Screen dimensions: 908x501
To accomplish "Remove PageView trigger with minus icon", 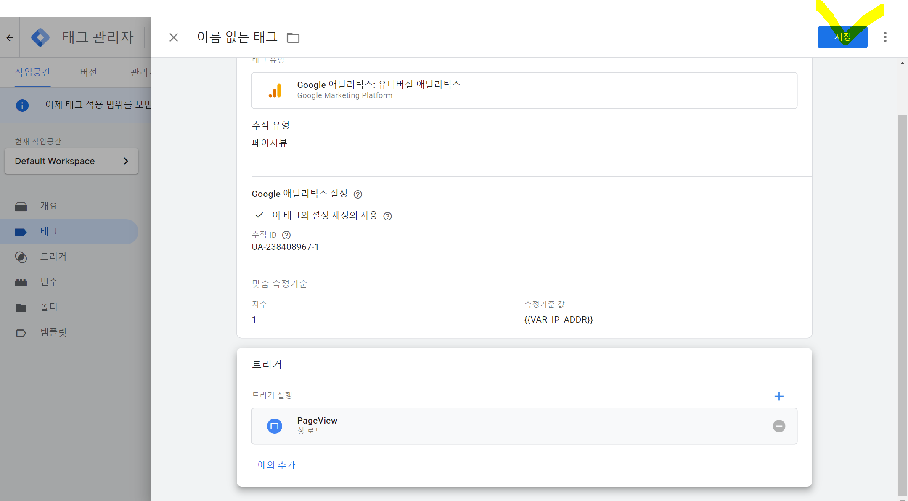I will 778,426.
